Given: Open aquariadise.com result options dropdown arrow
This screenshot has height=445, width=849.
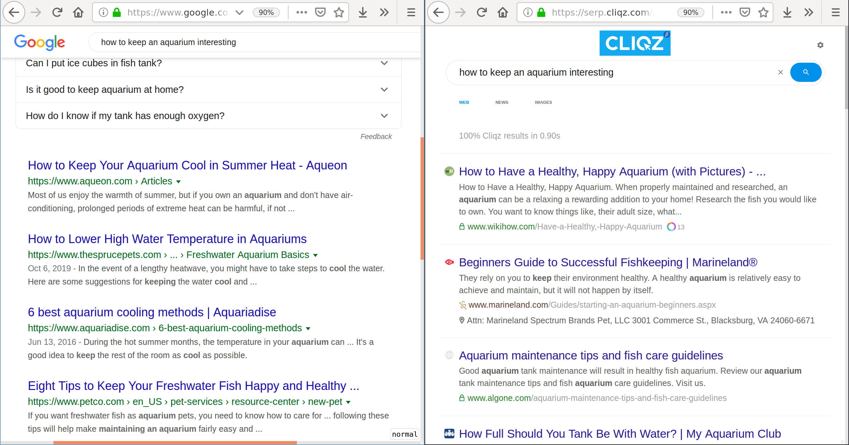Looking at the screenshot, I should point(308,329).
